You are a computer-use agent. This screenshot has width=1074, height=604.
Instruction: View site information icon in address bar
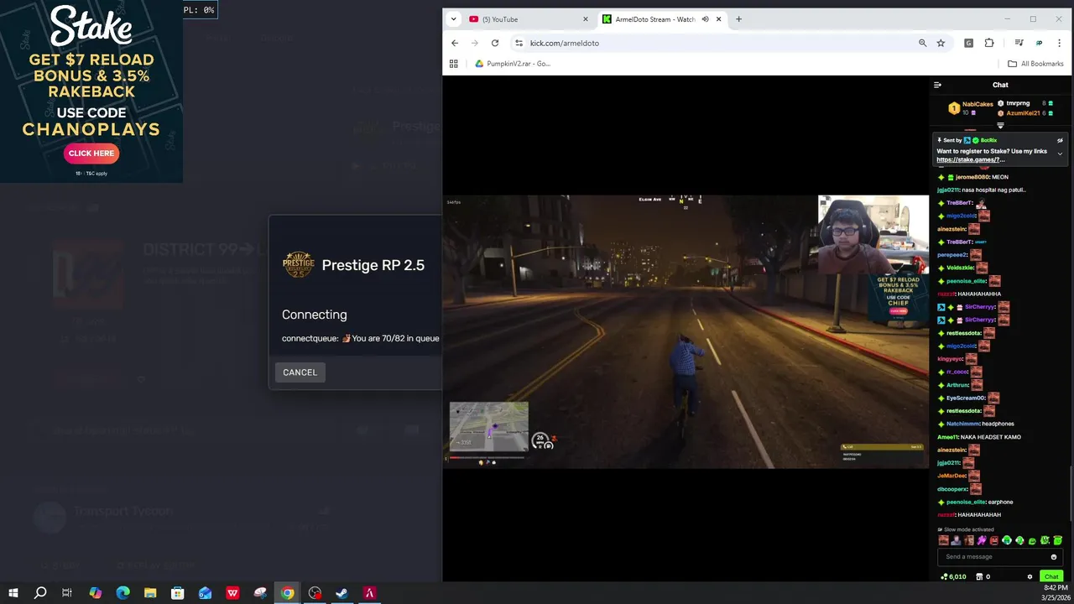(x=519, y=43)
